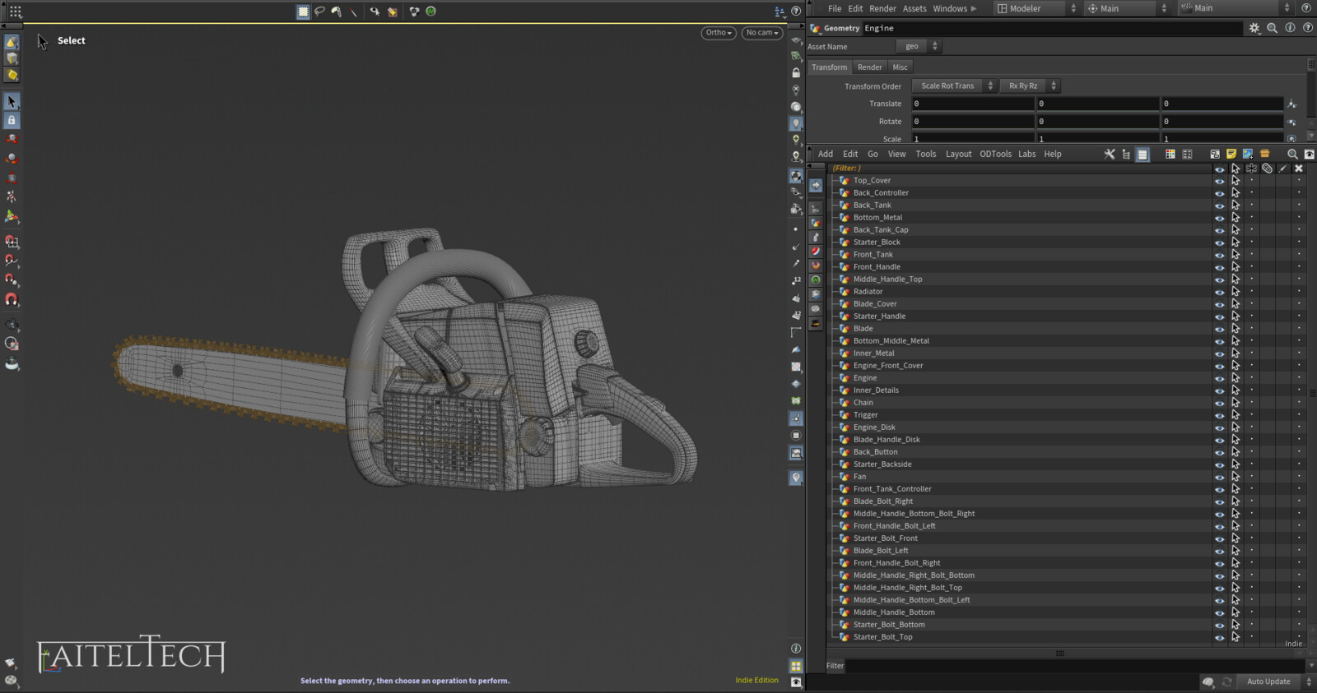The width and height of the screenshot is (1317, 693).
Task: Switch network to list mode icon
Action: (1142, 155)
